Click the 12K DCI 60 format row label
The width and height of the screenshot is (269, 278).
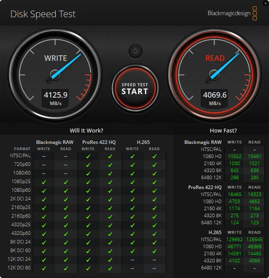click(x=19, y=268)
